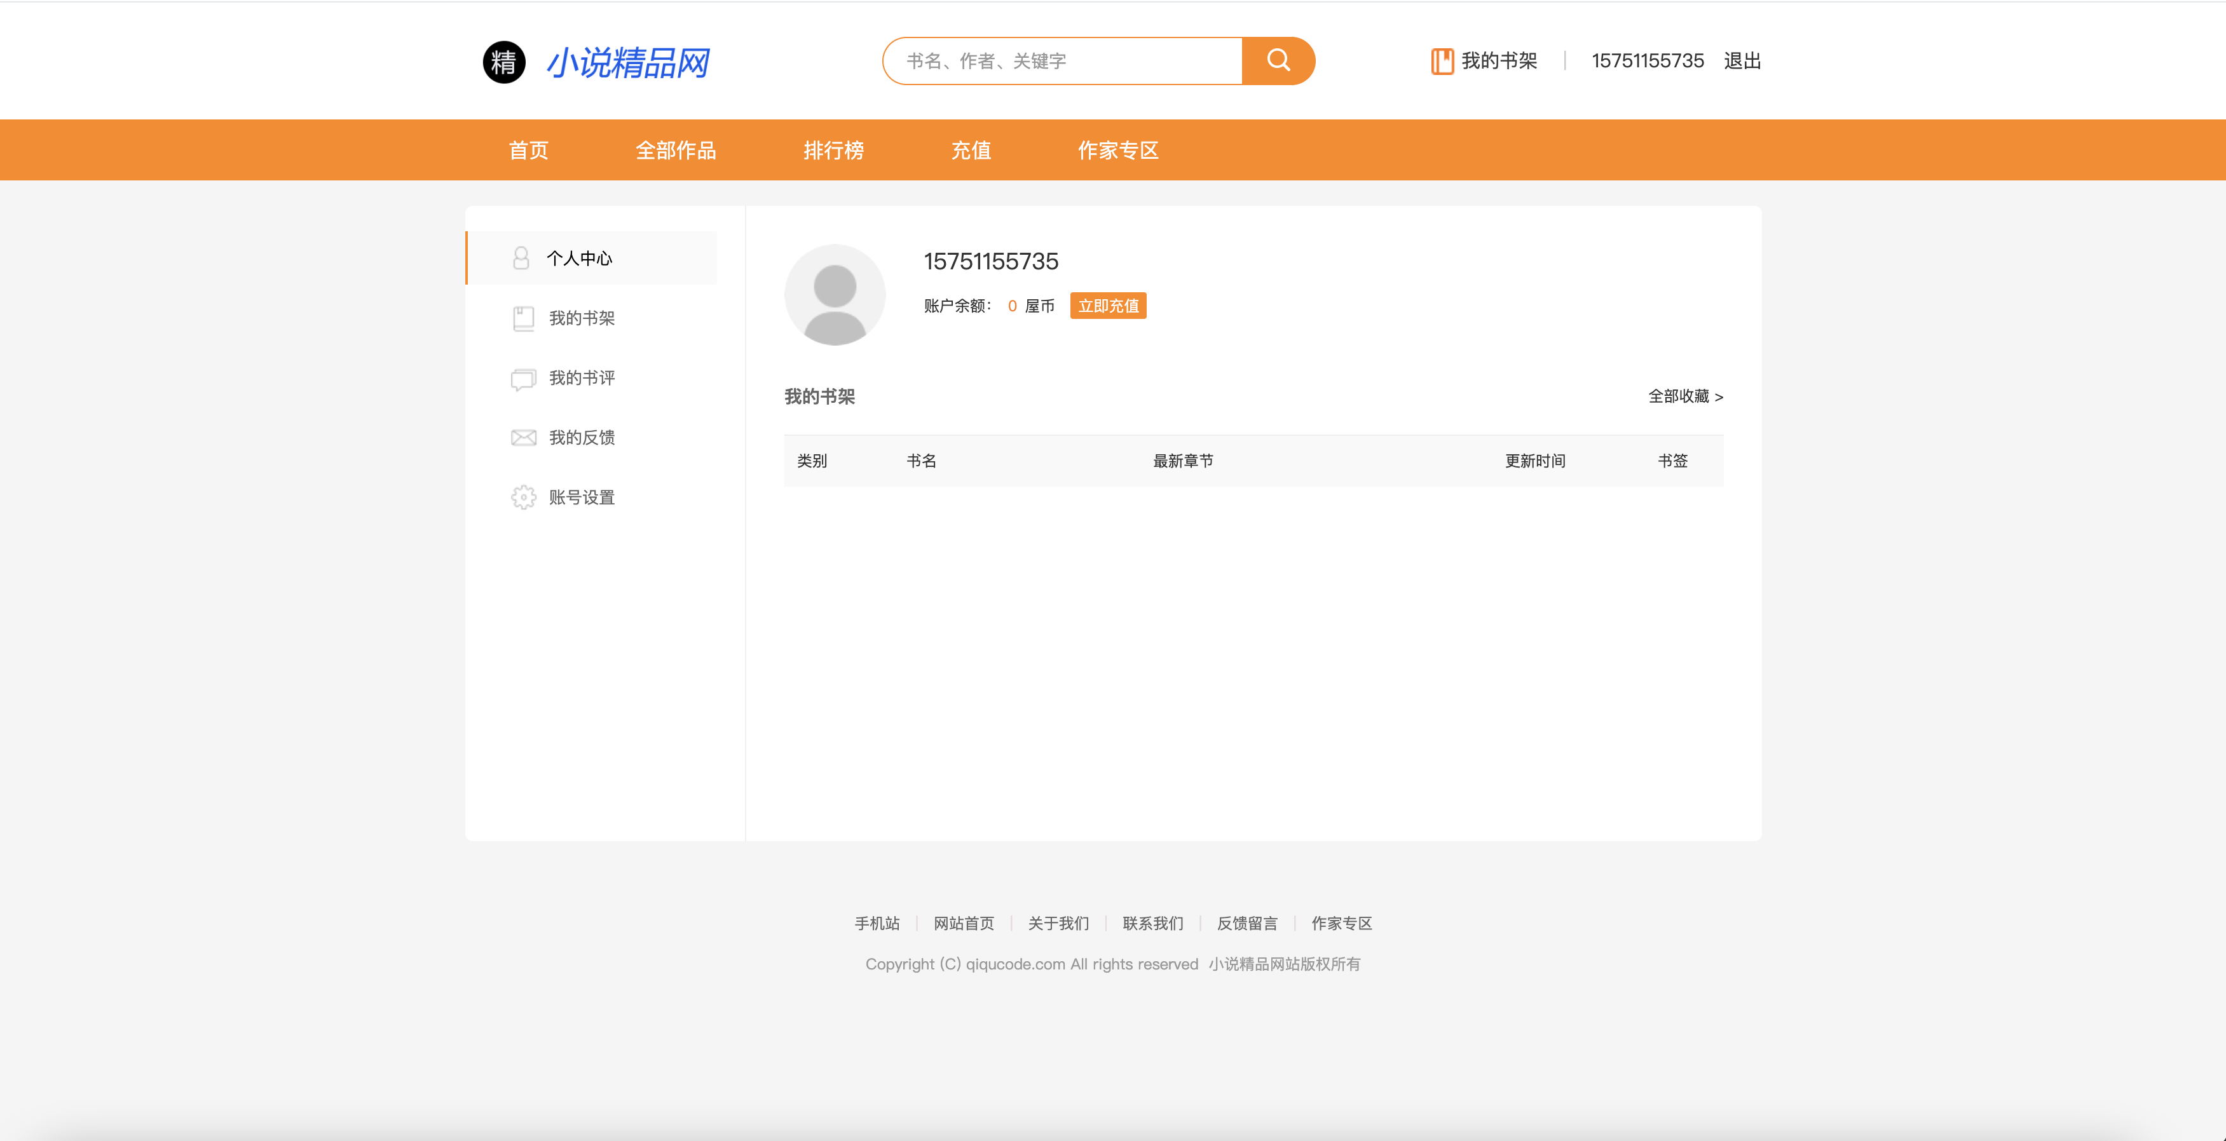Click the round 精 site logo
Viewport: 2226px width, 1141px height.
click(x=504, y=62)
